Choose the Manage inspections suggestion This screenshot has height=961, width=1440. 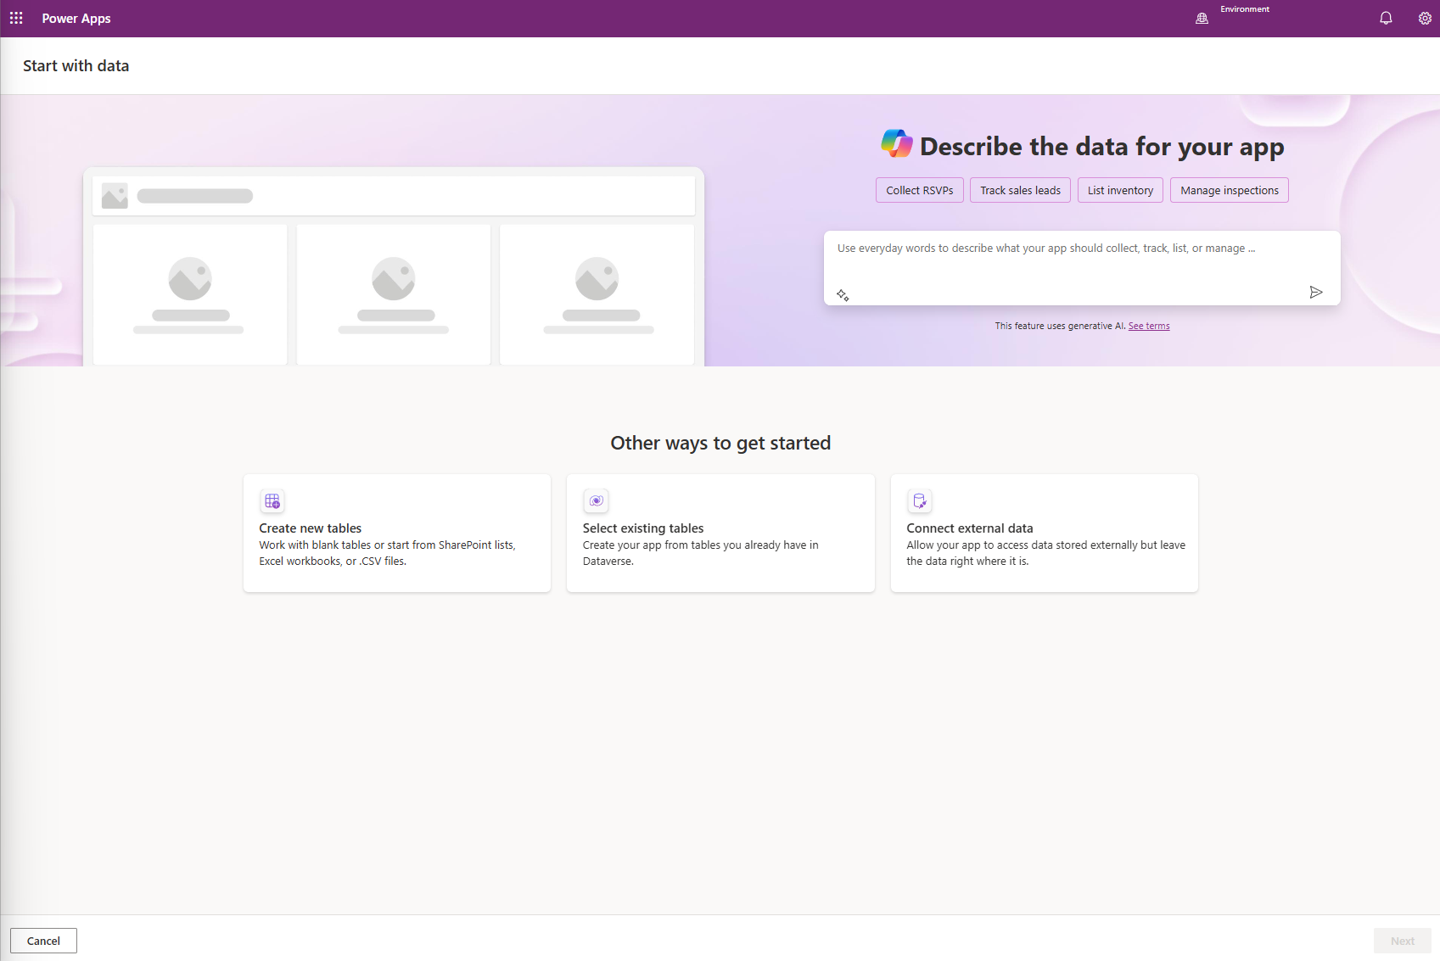pos(1230,190)
